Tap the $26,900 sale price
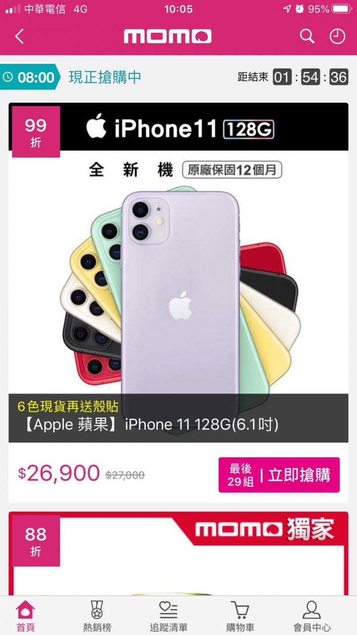The height and width of the screenshot is (635, 357). pyautogui.click(x=59, y=473)
